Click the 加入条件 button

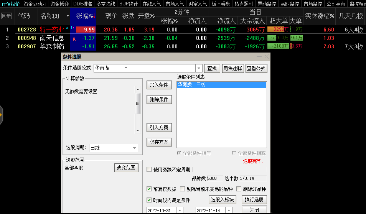[x=159, y=85]
